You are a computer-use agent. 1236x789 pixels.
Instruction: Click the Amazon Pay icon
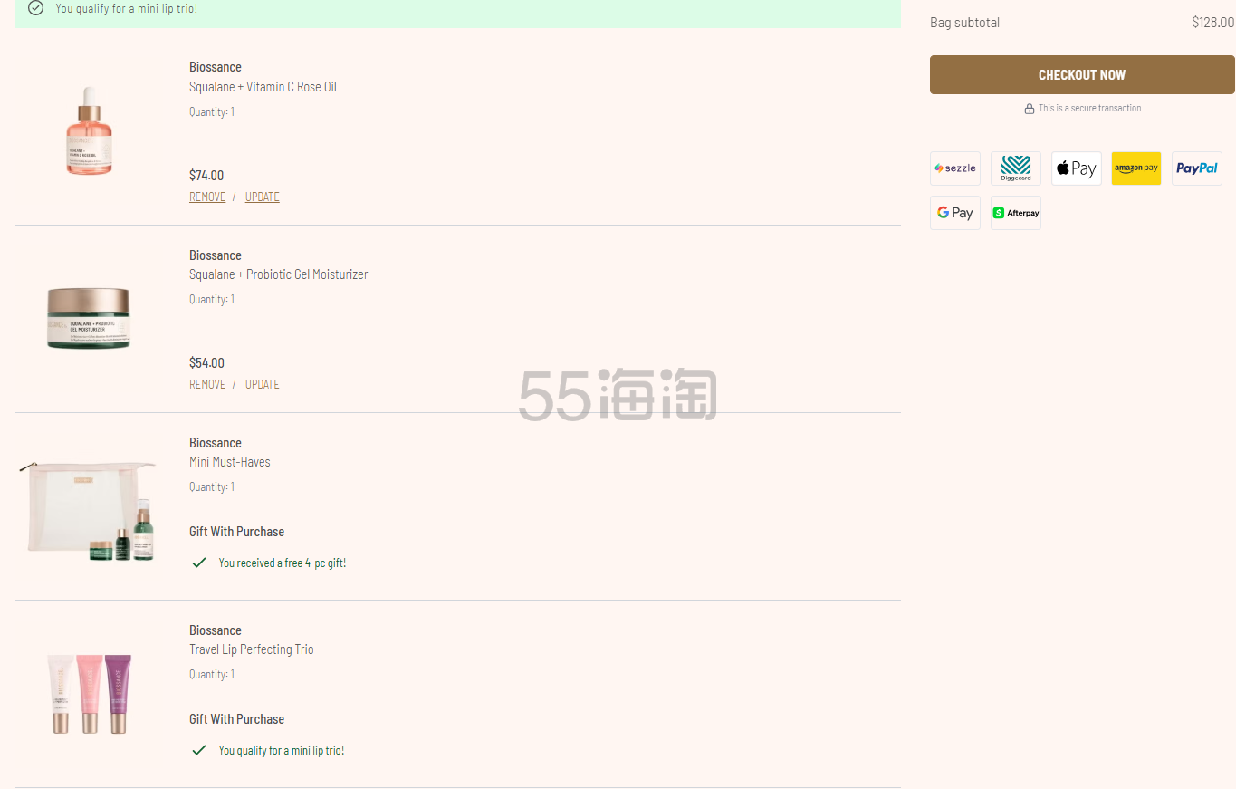1136,168
